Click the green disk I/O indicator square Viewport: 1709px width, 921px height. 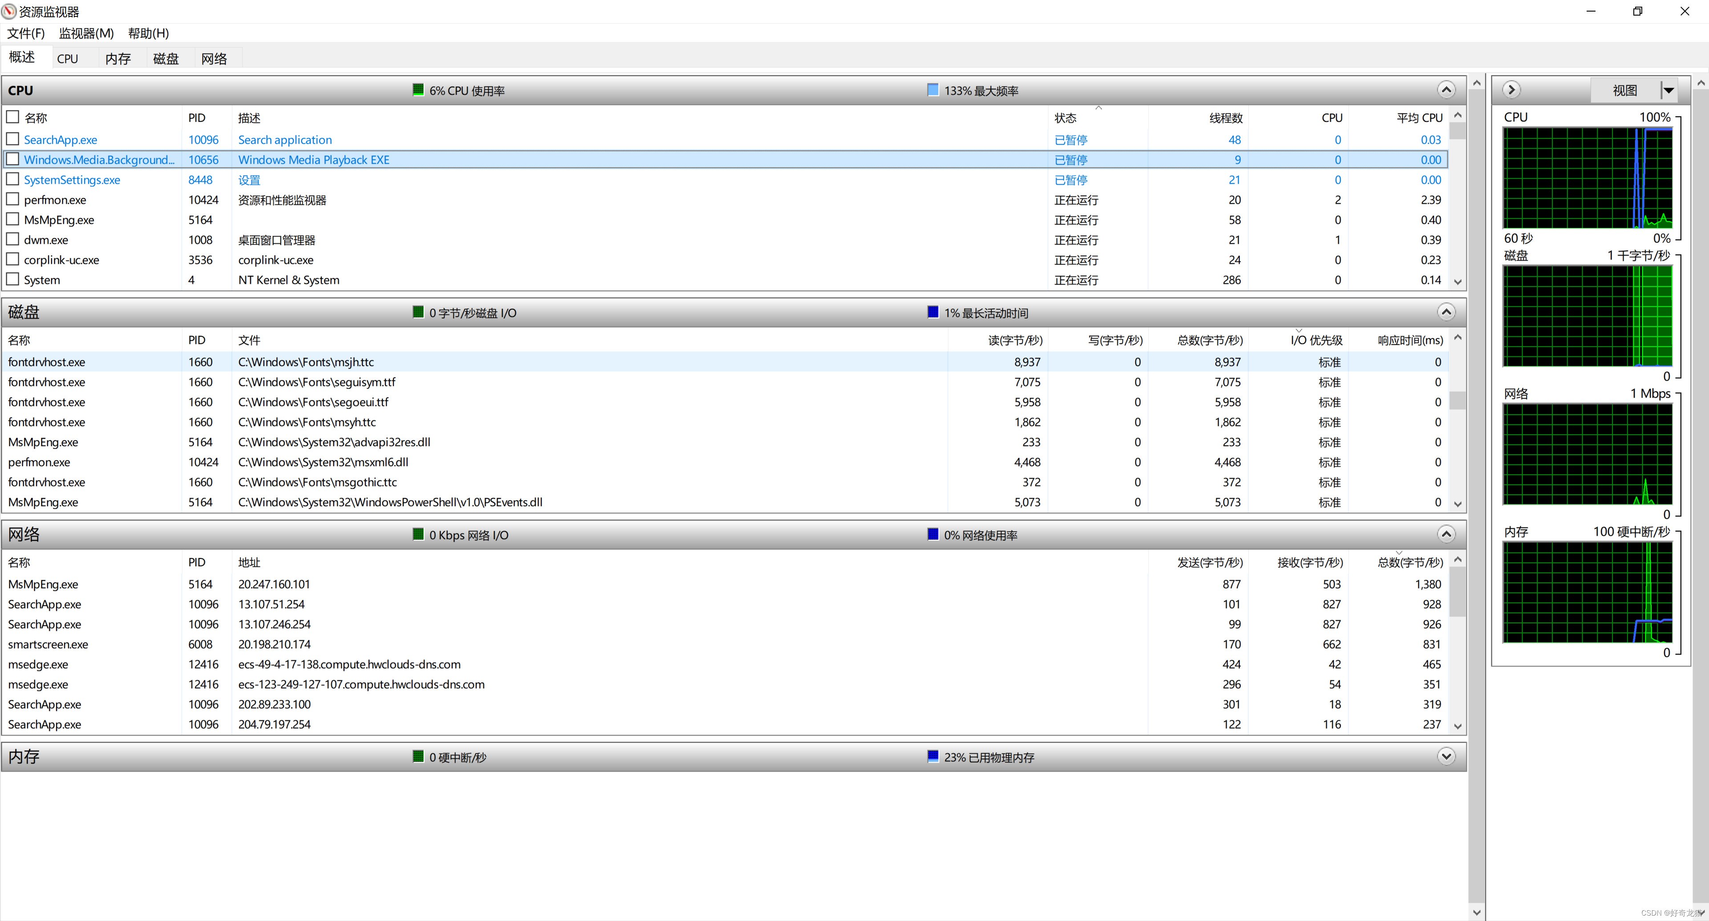[418, 311]
